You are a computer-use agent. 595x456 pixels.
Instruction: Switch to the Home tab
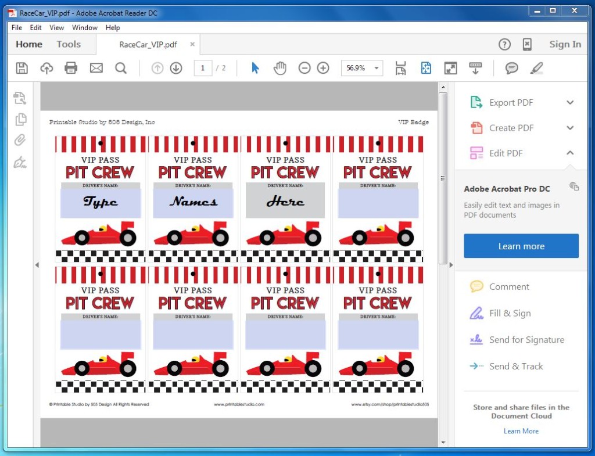28,44
